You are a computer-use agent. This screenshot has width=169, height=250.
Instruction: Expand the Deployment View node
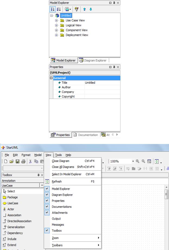[56, 35]
